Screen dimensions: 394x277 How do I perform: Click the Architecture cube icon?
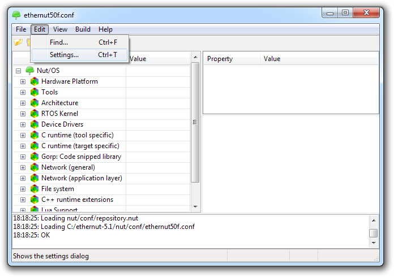coord(35,103)
